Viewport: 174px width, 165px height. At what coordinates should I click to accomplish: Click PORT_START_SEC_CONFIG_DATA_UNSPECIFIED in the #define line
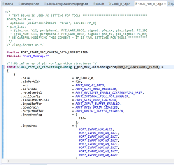tap(54, 52)
